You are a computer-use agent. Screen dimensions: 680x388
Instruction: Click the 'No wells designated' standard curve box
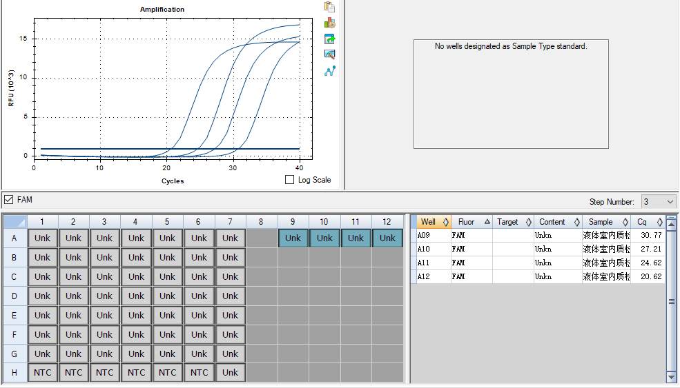[x=511, y=94]
